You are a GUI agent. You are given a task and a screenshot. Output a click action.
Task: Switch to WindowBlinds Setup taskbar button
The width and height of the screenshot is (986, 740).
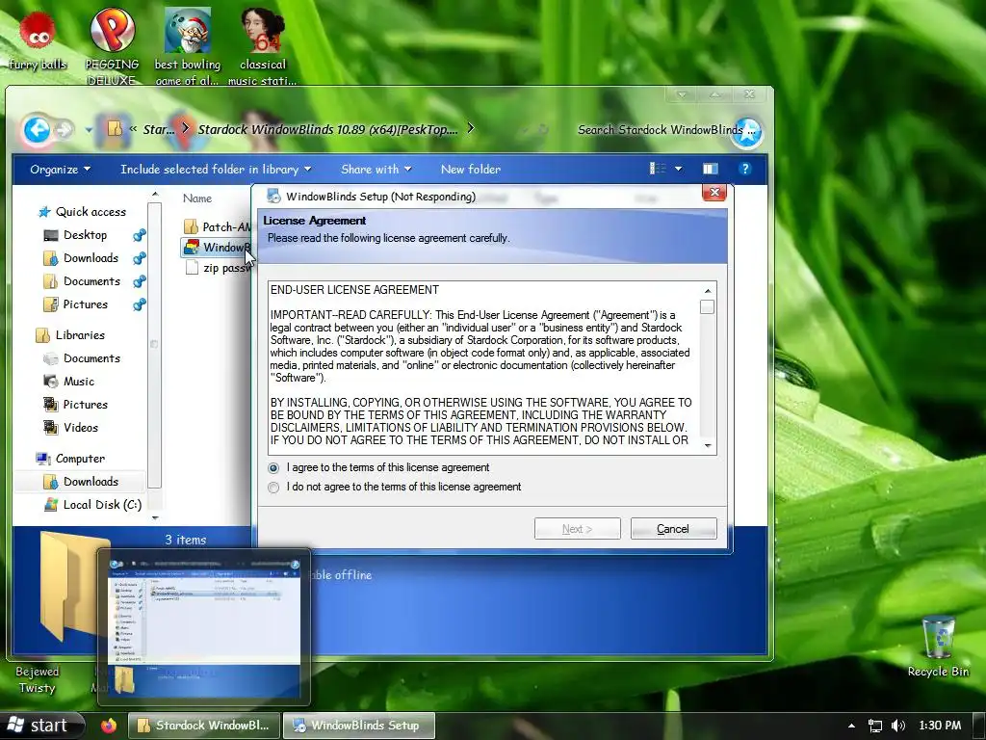point(358,726)
